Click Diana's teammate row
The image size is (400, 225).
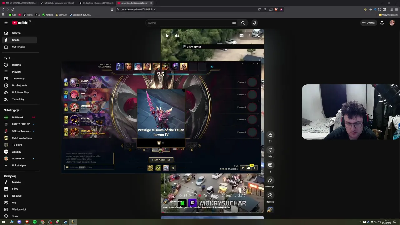[x=87, y=82]
